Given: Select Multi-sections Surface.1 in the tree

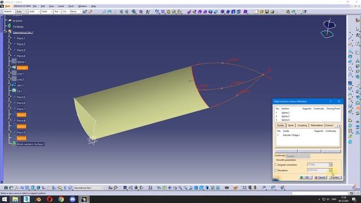Looking at the screenshot, I should coord(30,144).
